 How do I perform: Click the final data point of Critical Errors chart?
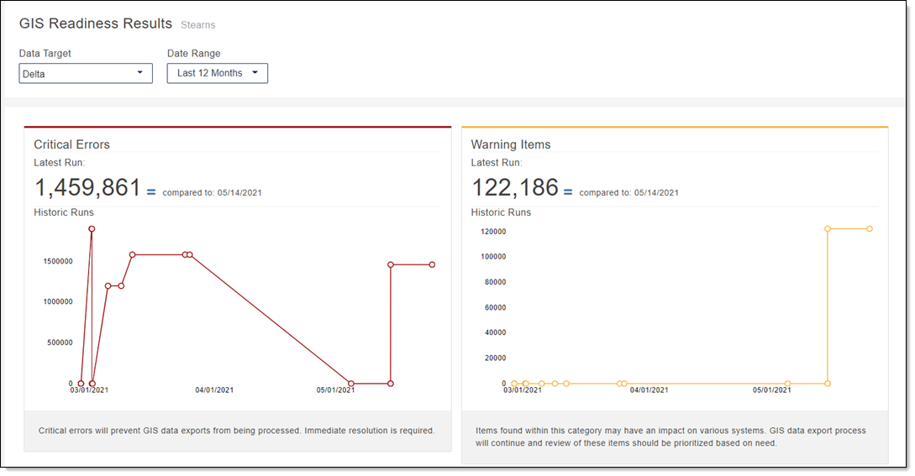click(432, 264)
